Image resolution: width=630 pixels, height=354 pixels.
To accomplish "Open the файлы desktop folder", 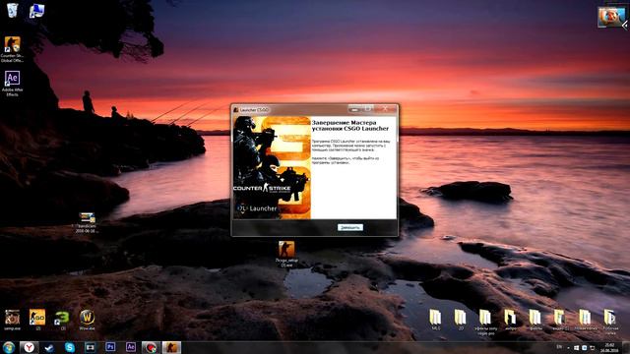I will 535,320.
